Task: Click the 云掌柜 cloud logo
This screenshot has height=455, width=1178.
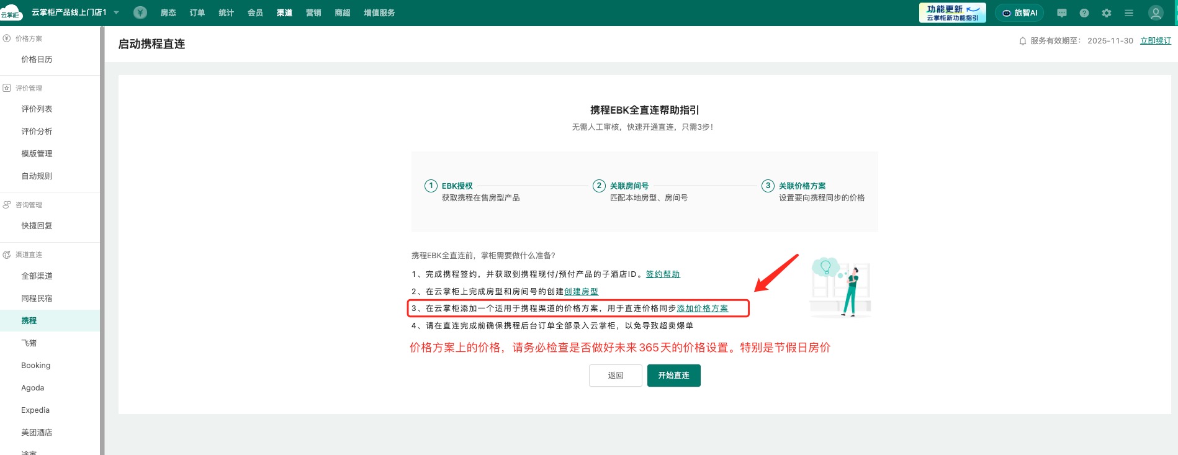Action: (11, 13)
